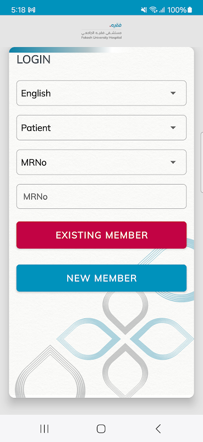Tap the muted sound status icon

click(144, 10)
